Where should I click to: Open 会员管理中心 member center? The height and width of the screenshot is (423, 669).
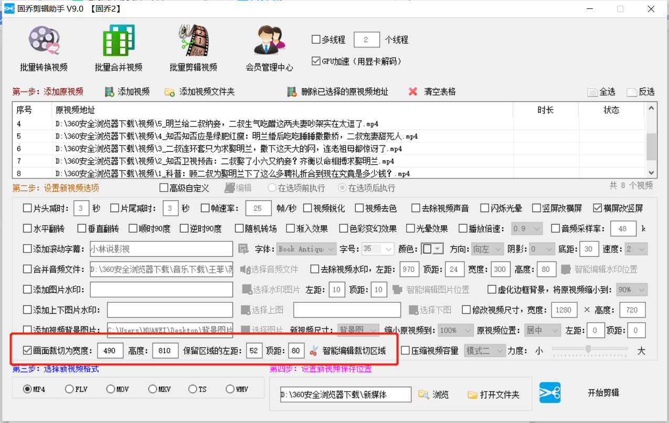(x=269, y=48)
